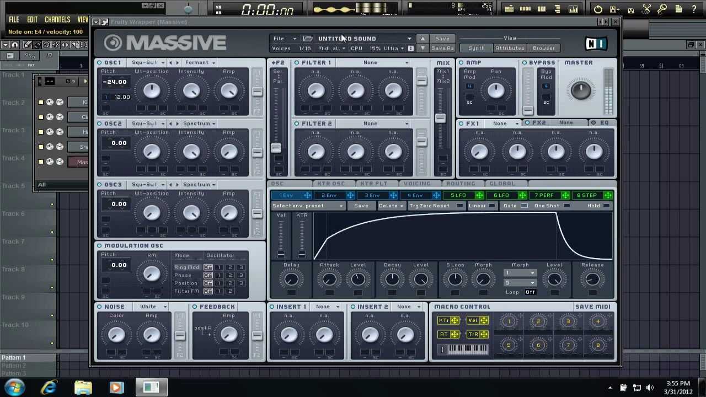
Task: Toggle the Noise section power button
Action: point(99,307)
